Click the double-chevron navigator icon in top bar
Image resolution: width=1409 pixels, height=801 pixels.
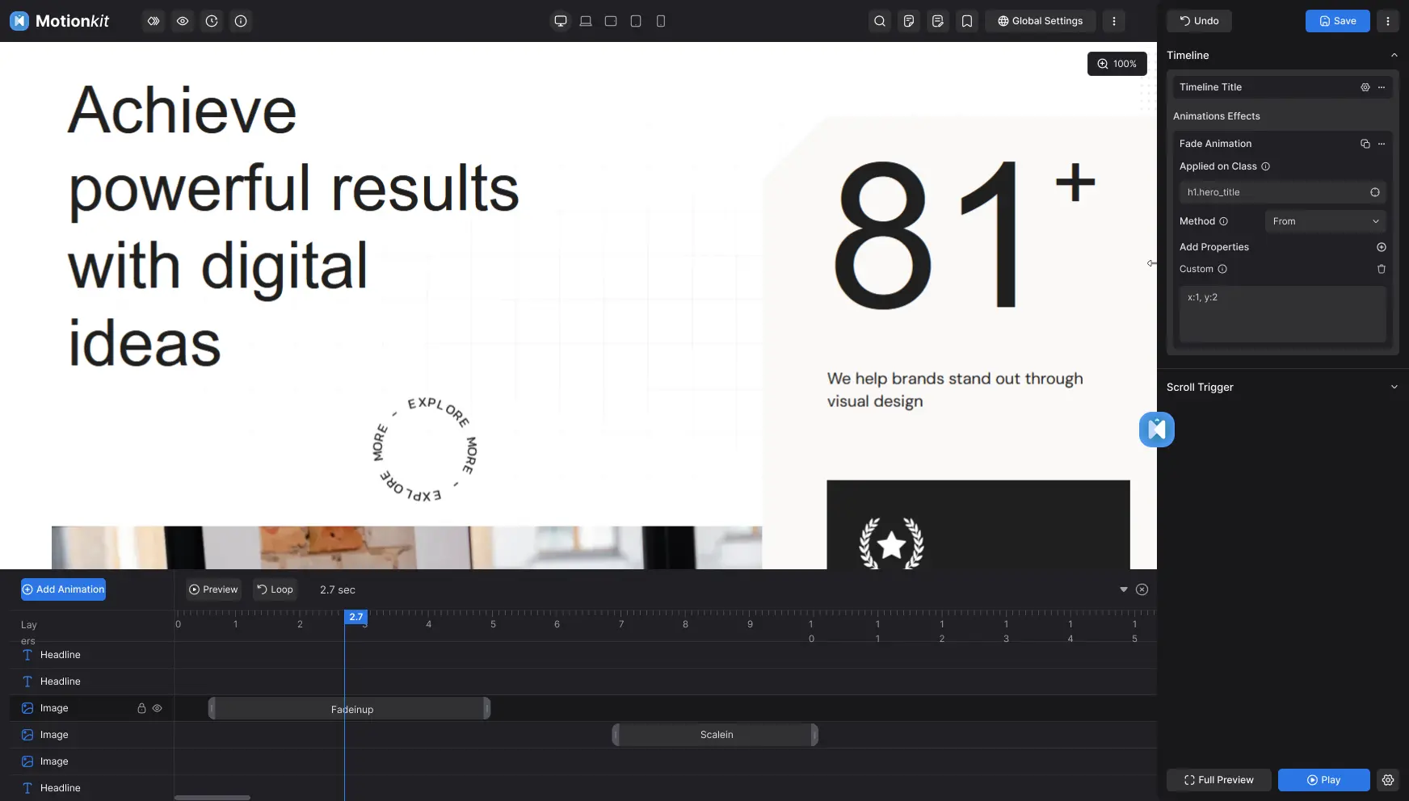tap(154, 21)
